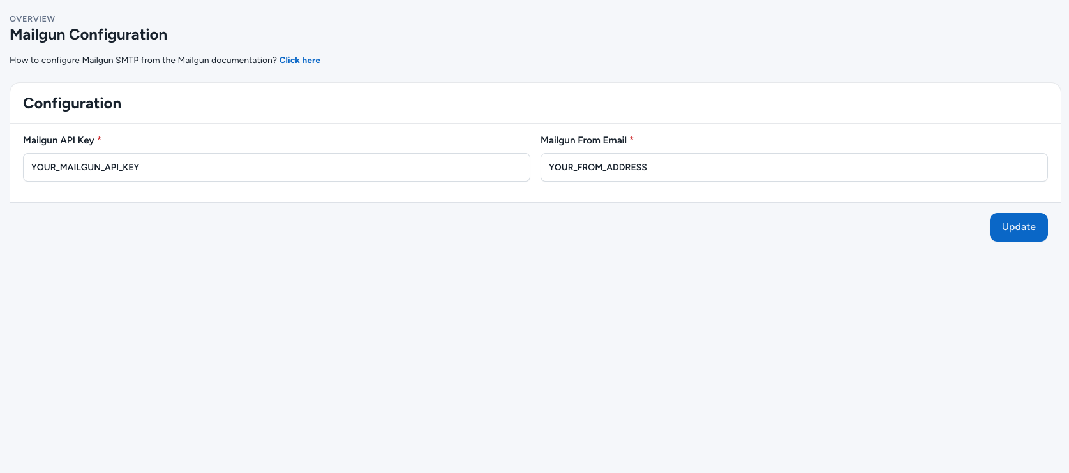Click the red asterisk beside Mailgun API Key
Viewport: 1069px width, 473px height.
99,140
